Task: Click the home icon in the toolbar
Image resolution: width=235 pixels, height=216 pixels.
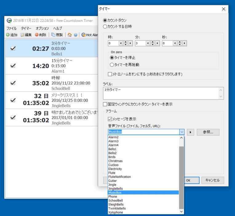Action: [x=70, y=35]
